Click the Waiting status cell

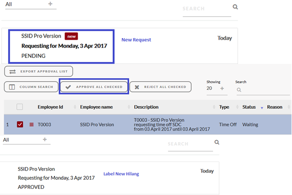click(250, 124)
